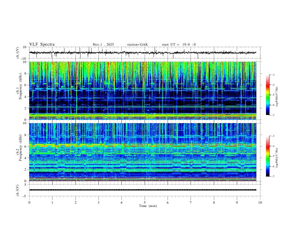
Task: Click the '-7' value on ch.2 colorbar
Action: (273, 177)
